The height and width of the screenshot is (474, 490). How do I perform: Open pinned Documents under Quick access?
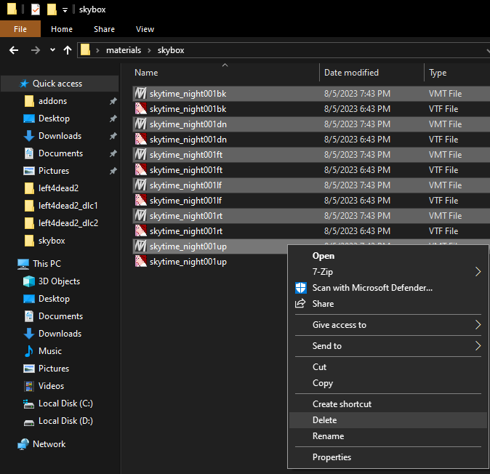tap(60, 153)
